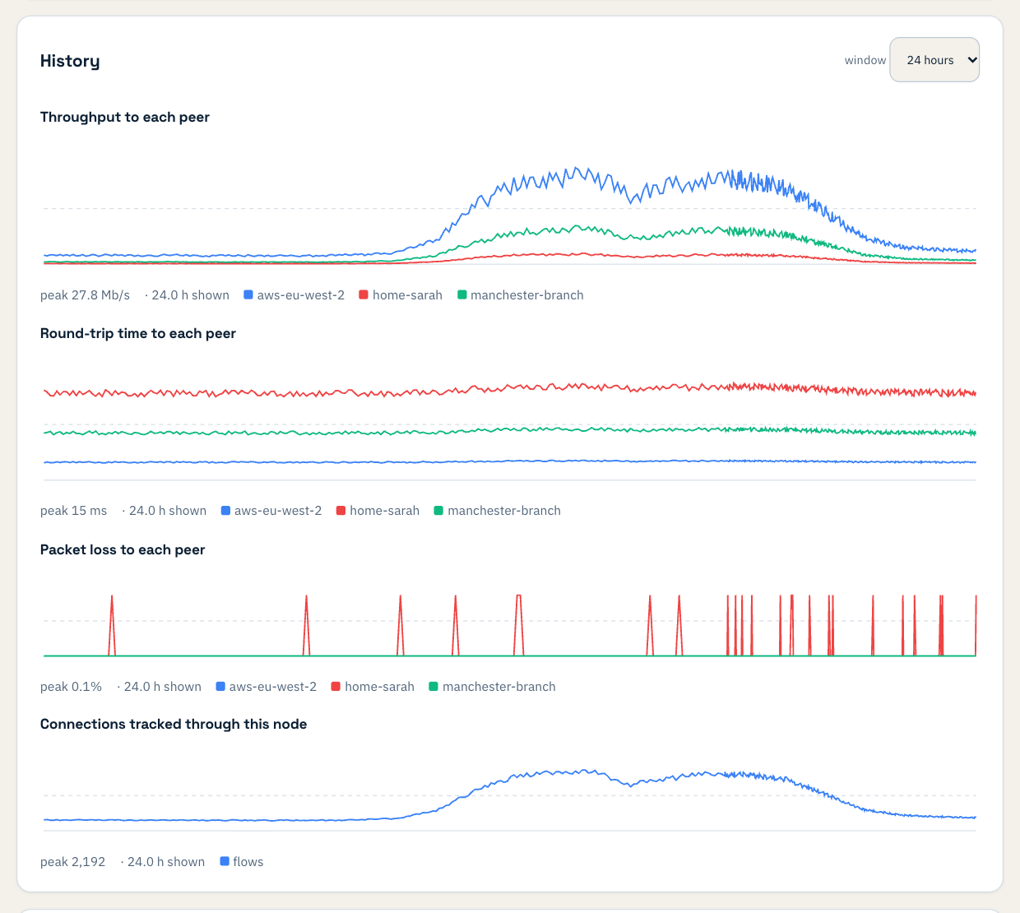The image size is (1020, 913).
Task: Click the blue aws-eu-west-2 swatch under Throughput
Action: pos(248,294)
